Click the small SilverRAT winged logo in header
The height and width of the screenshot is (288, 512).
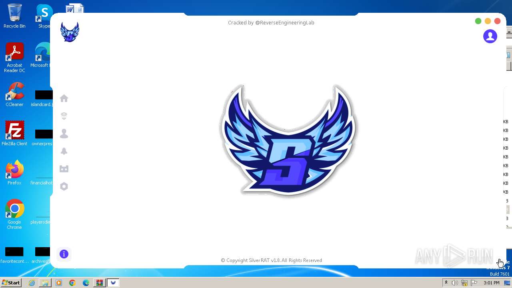(70, 32)
